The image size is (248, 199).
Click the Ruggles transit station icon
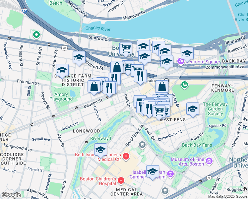(x=245, y=189)
